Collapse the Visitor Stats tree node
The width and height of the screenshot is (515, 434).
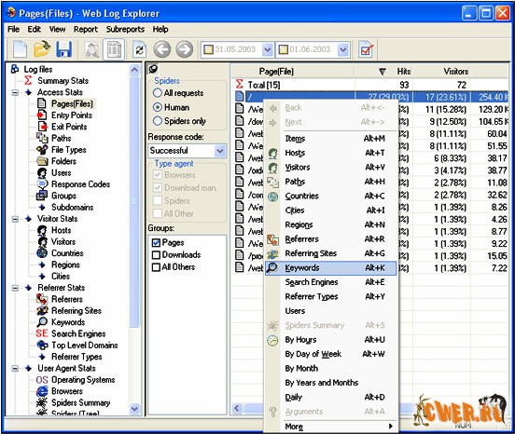tap(15, 219)
